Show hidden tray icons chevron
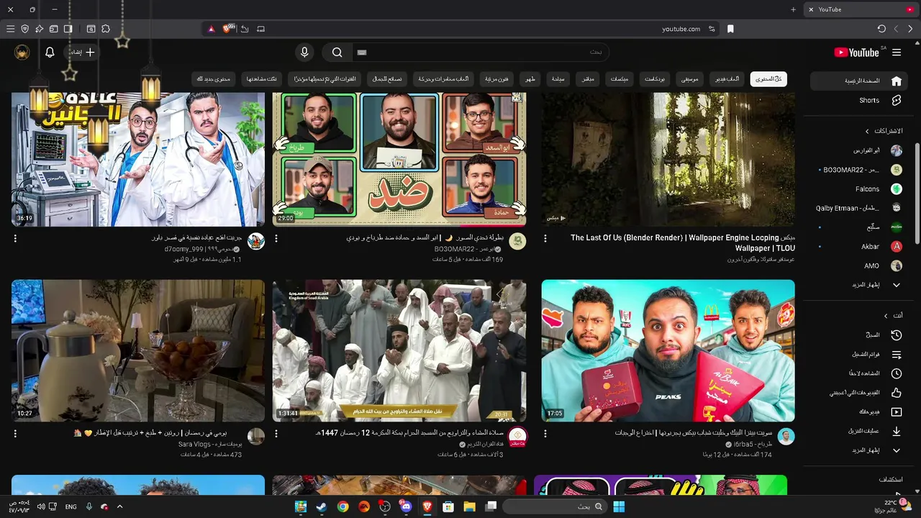The image size is (921, 518). [x=119, y=506]
